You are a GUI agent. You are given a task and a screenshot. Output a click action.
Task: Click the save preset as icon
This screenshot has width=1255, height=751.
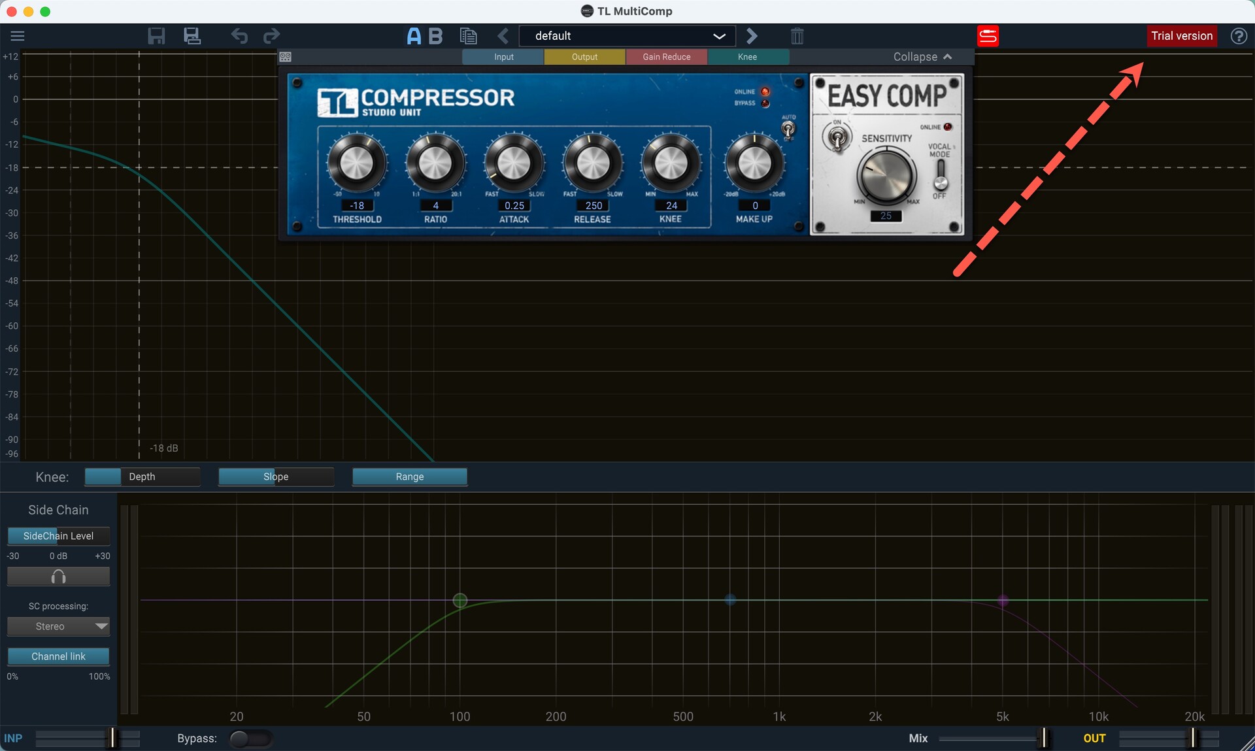click(192, 36)
